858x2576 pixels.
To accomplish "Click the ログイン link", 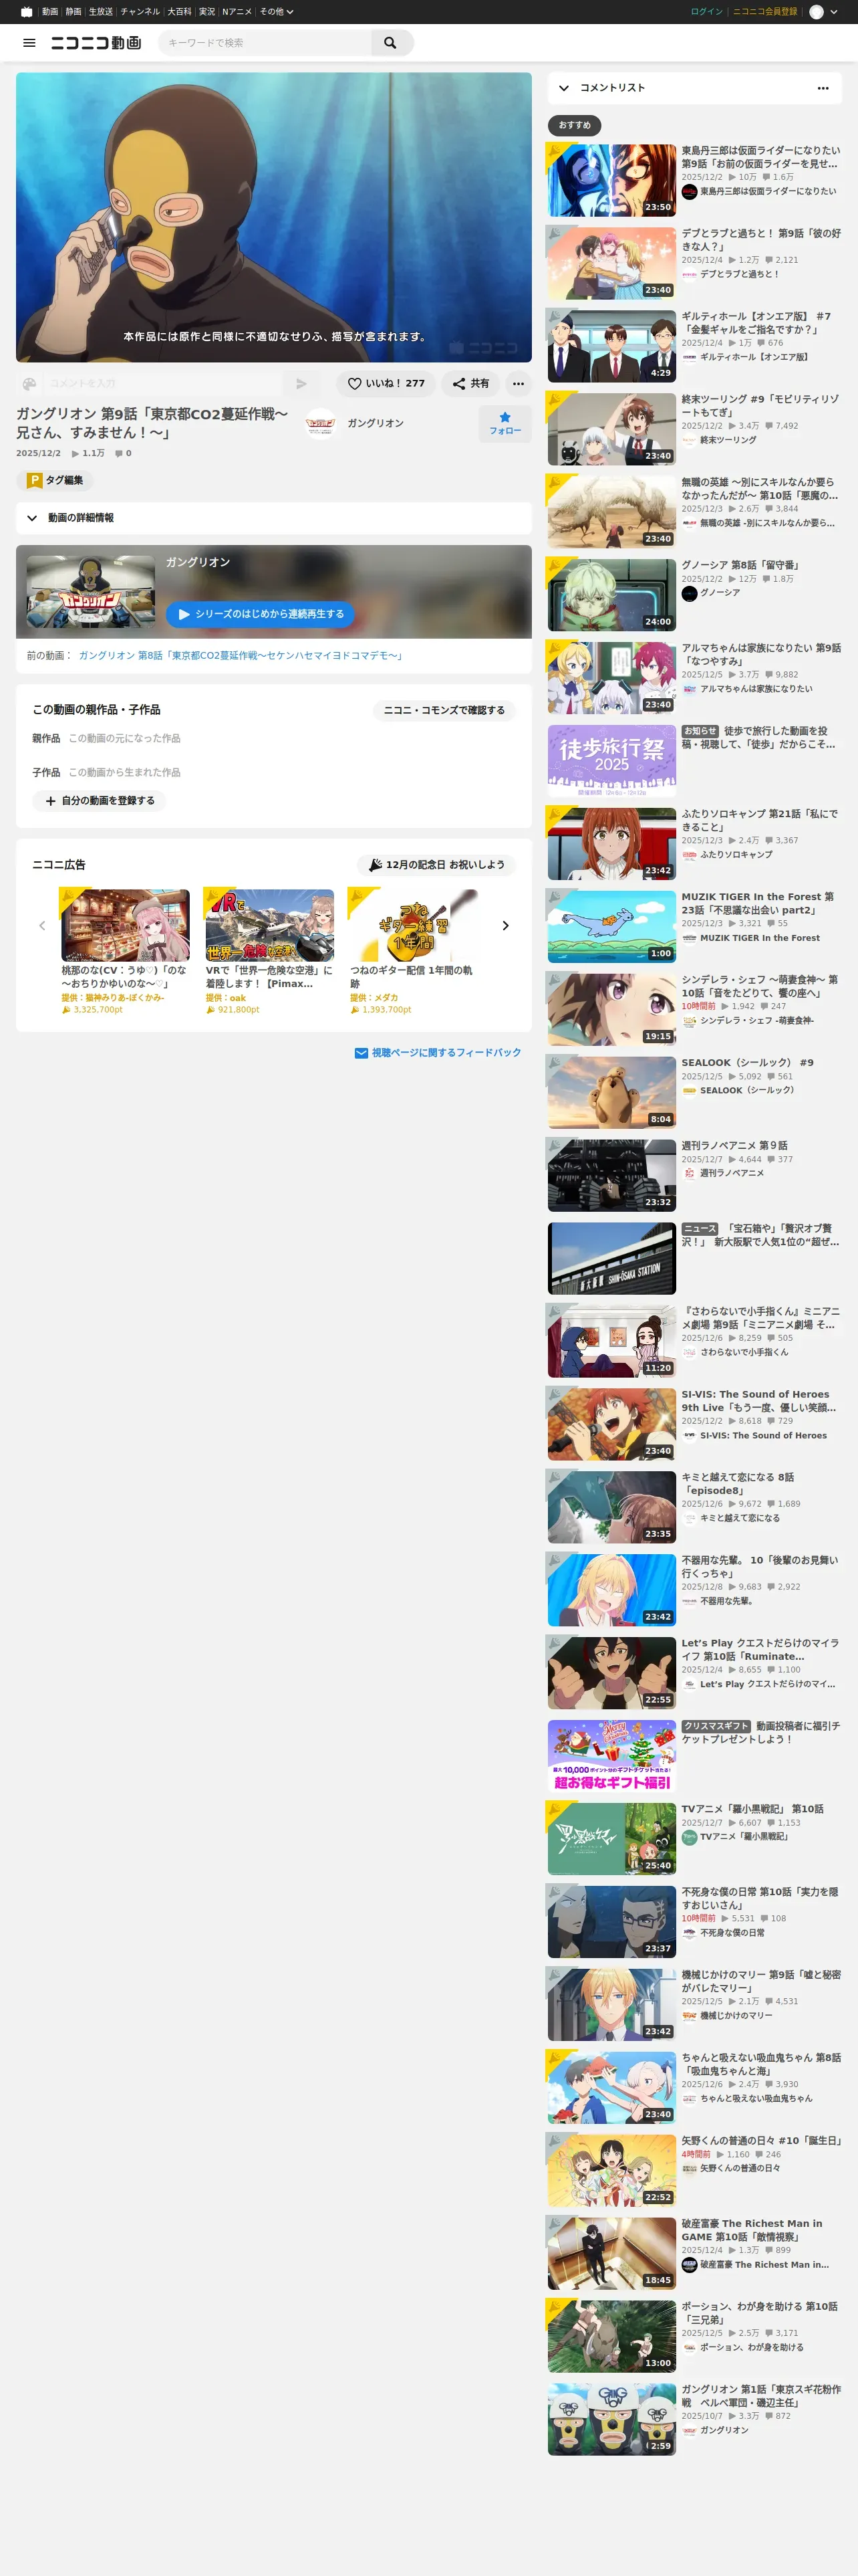I will point(706,12).
